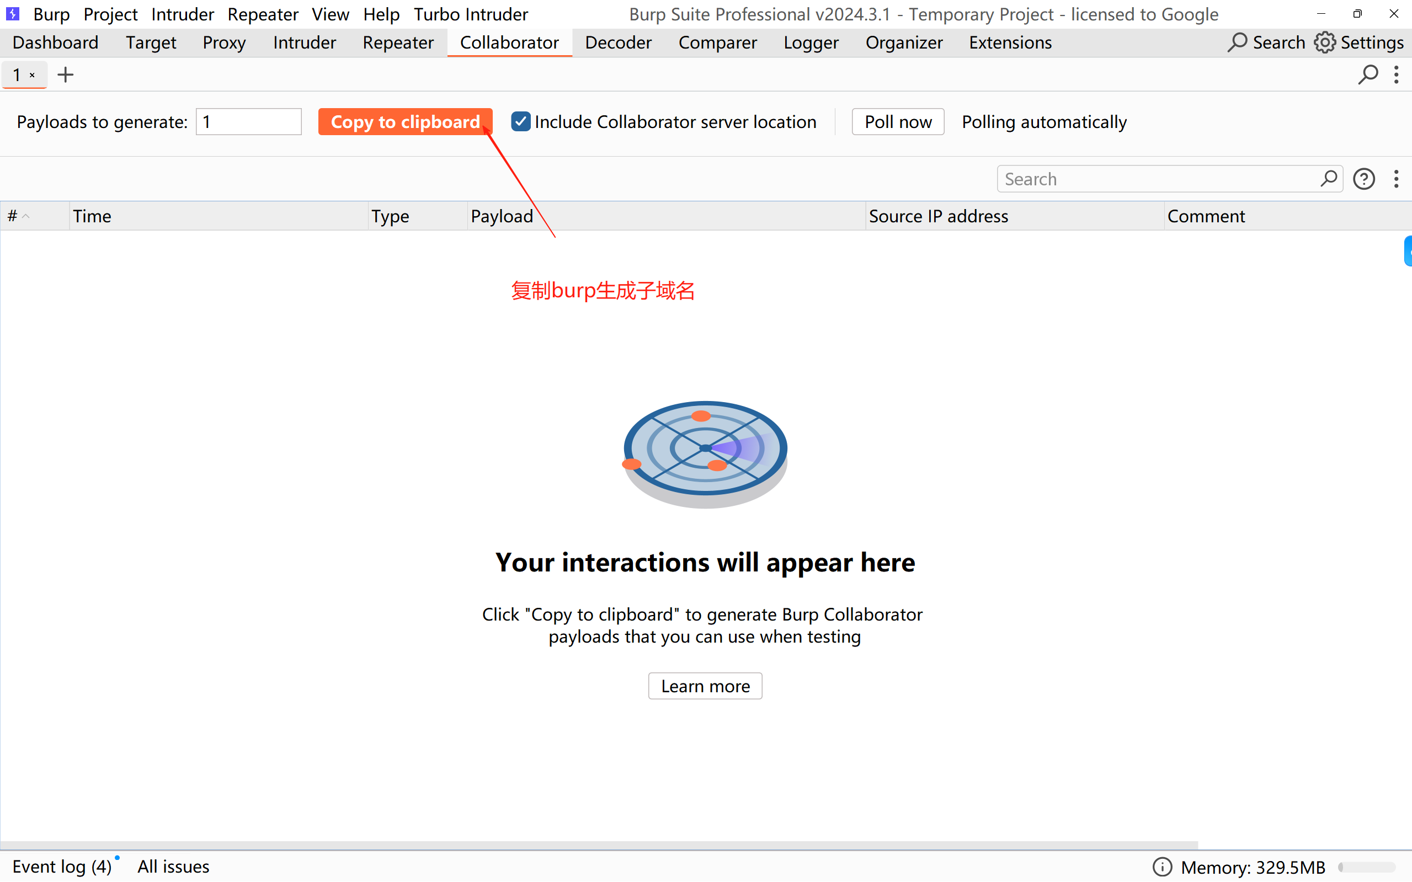The width and height of the screenshot is (1412, 882).
Task: Switch to the Repeater tab
Action: [398, 42]
